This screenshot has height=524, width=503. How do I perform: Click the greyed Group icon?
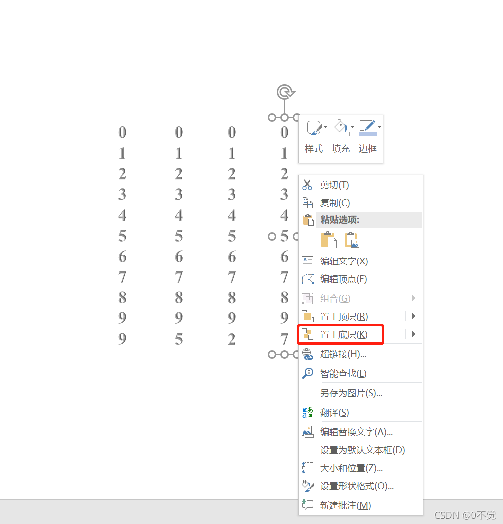click(307, 298)
